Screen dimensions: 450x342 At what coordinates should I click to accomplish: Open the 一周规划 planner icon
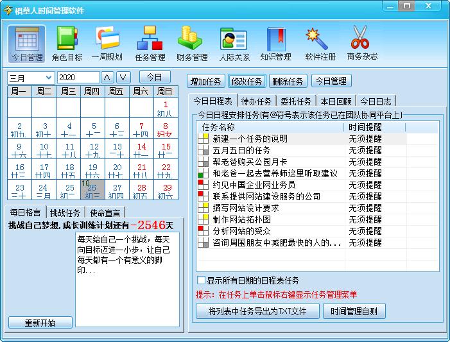[x=107, y=44]
